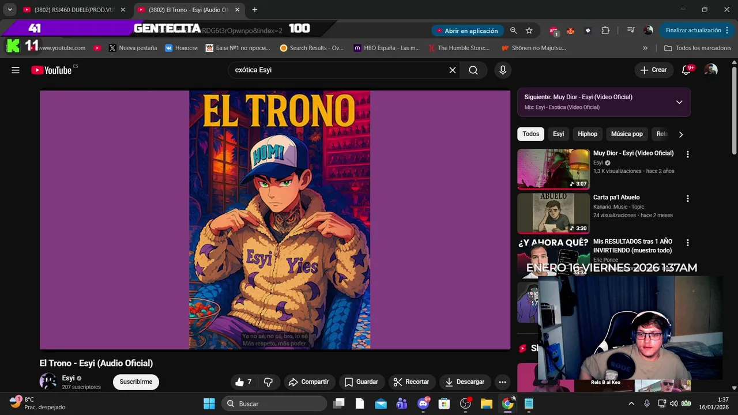Click Finalizar actualización button

694,31
